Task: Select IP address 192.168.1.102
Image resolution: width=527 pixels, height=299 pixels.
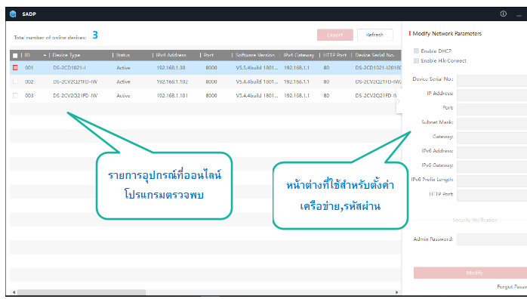Action: coord(172,82)
